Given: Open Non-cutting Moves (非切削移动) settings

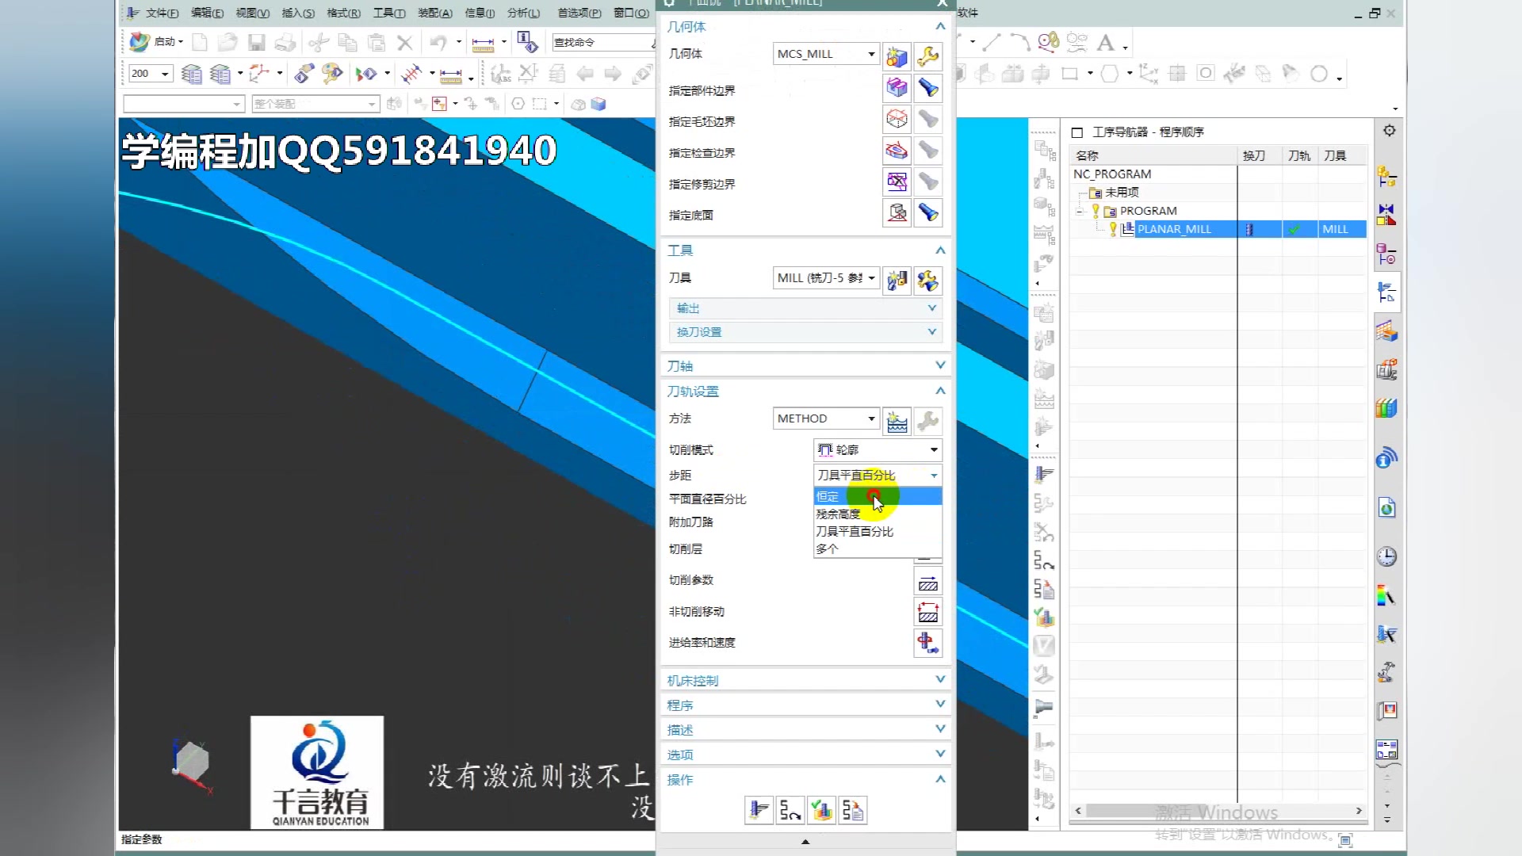Looking at the screenshot, I should 927,612.
